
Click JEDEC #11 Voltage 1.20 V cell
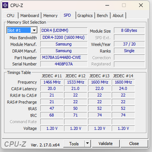(52, 128)
